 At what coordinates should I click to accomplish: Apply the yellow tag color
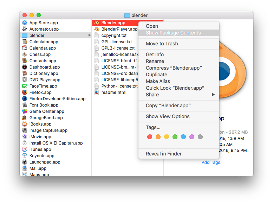click(167, 137)
